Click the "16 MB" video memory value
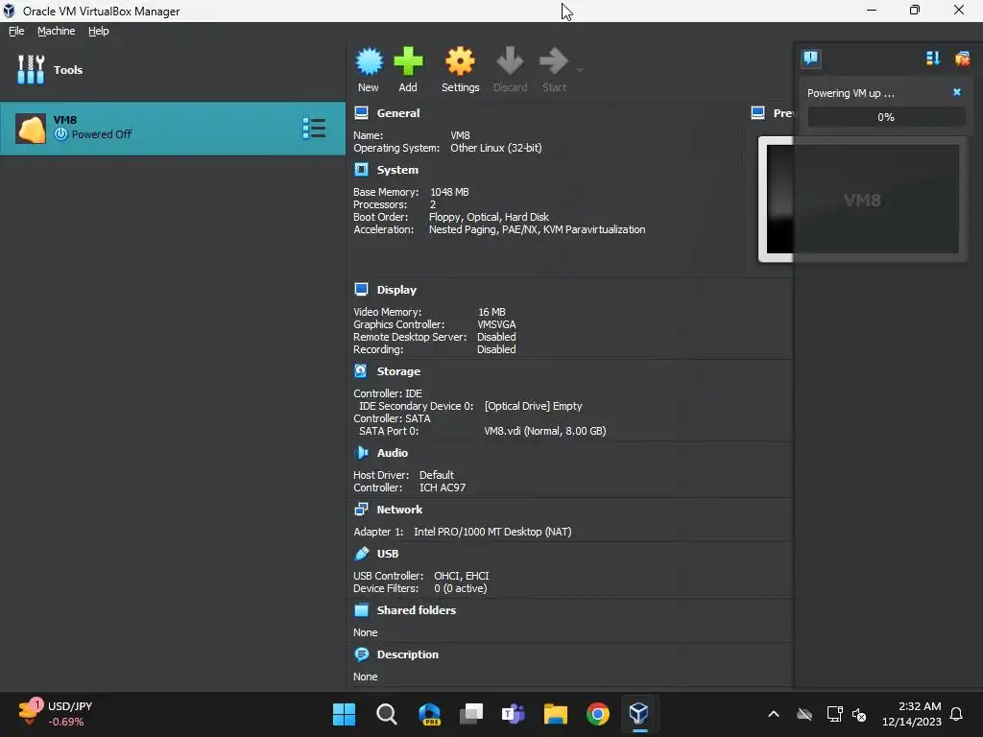 pos(491,312)
